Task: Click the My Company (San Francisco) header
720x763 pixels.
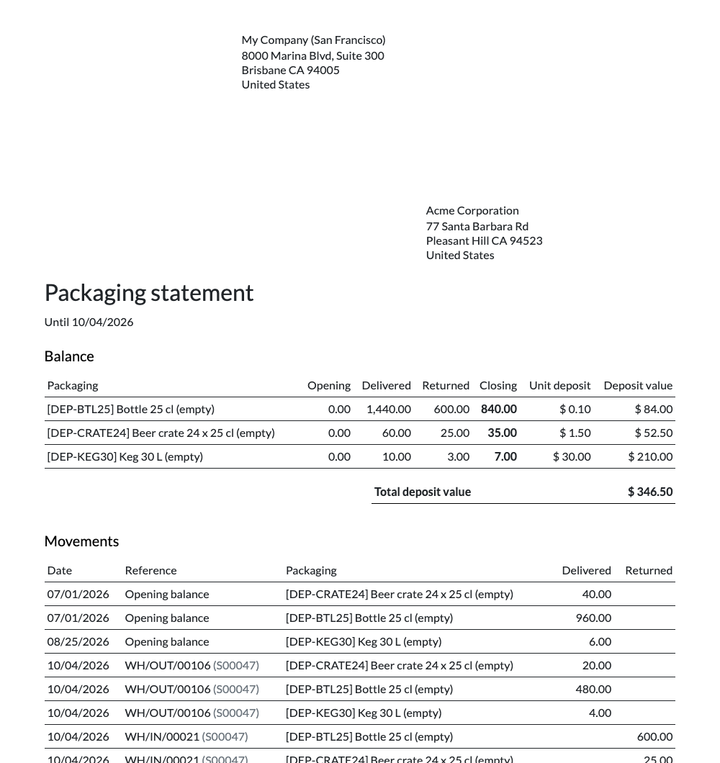Action: tap(313, 40)
